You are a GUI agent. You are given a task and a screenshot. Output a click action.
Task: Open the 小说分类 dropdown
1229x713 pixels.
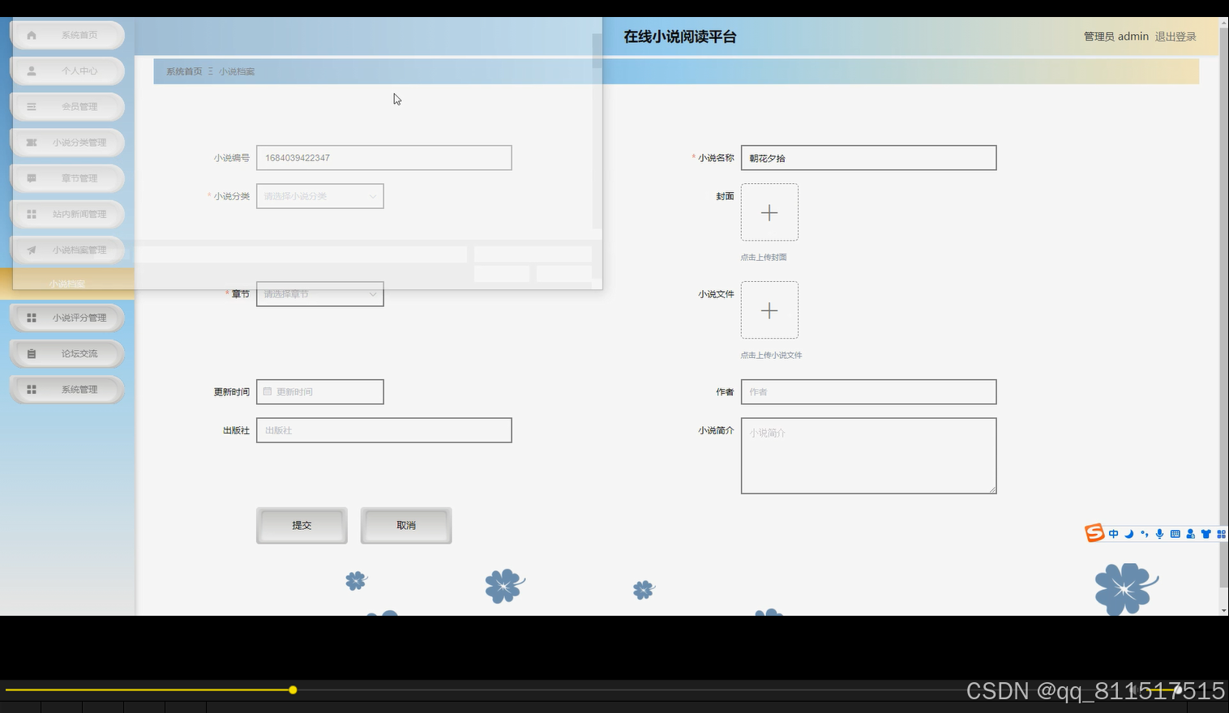point(320,196)
